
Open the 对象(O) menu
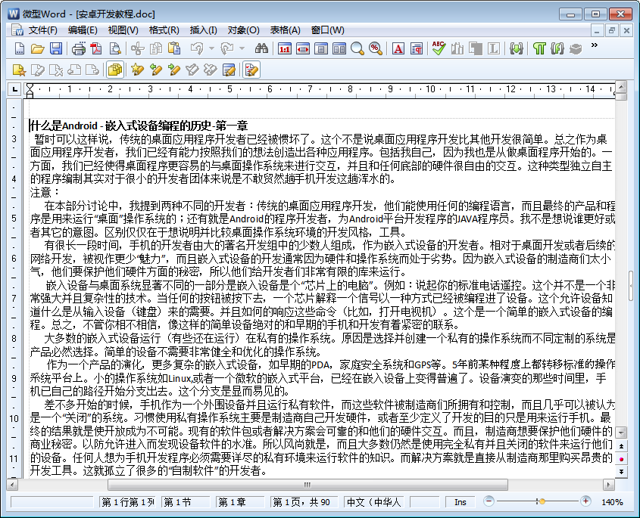click(243, 30)
